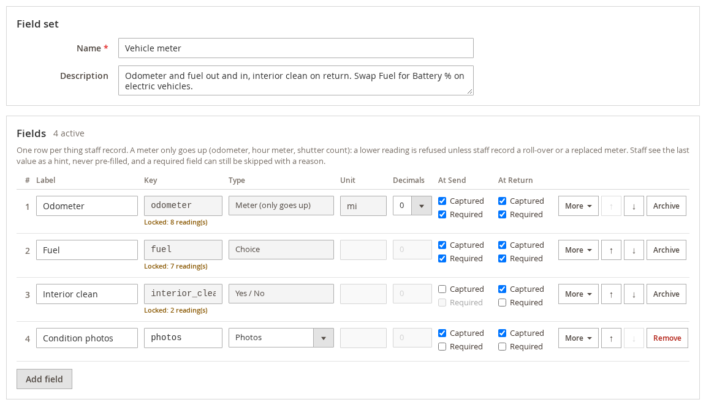This screenshot has width=706, height=405.
Task: Move Interior clean row up
Action: 611,294
